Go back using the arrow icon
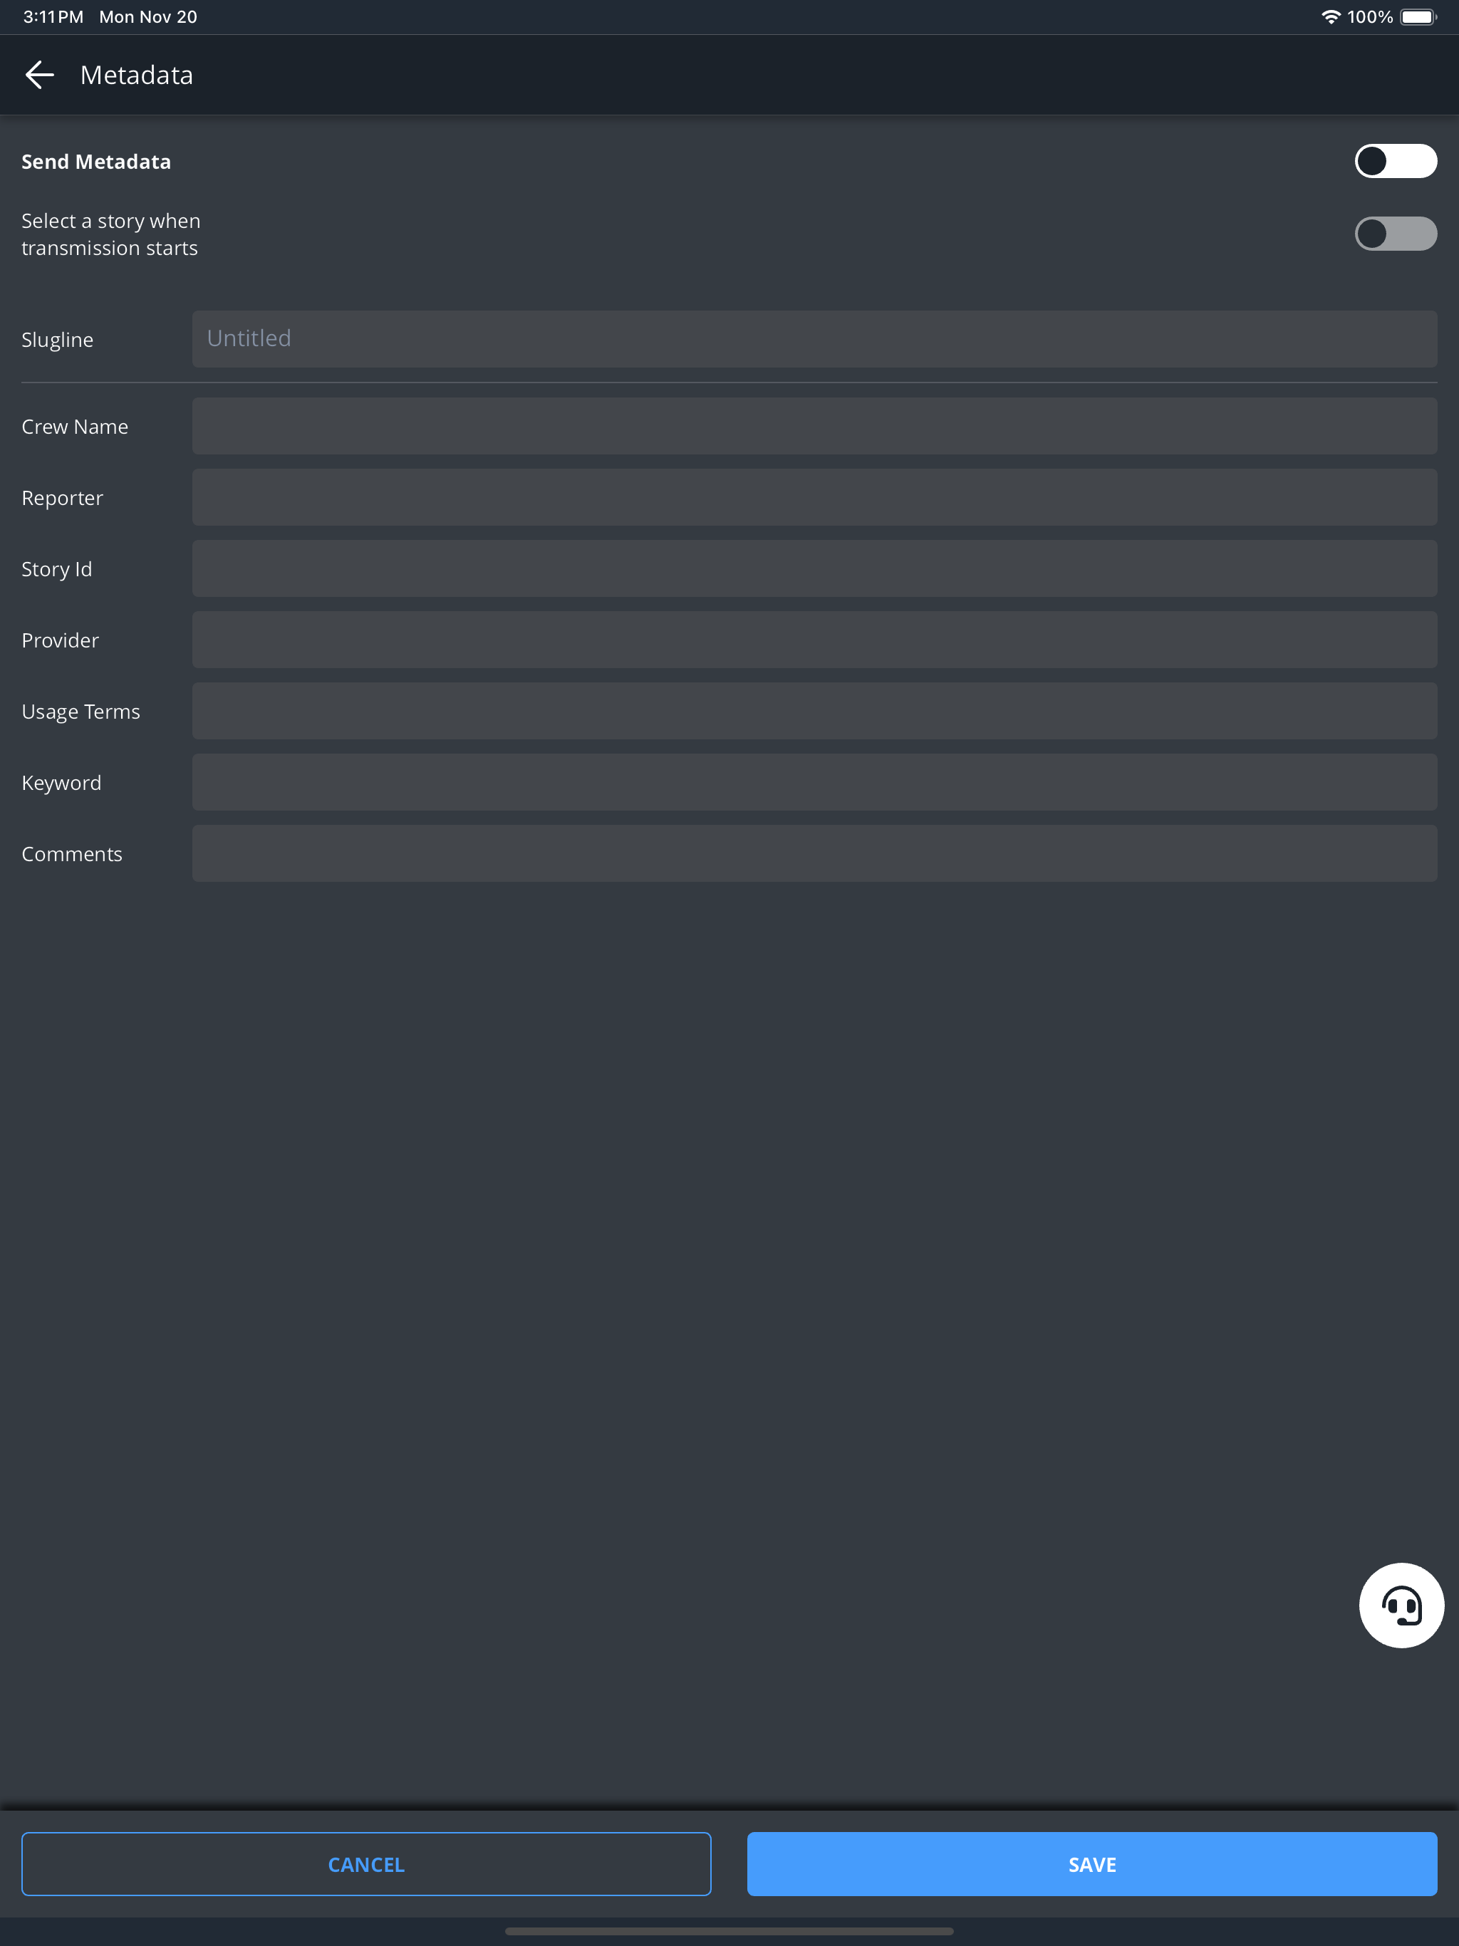The height and width of the screenshot is (1946, 1459). point(40,75)
